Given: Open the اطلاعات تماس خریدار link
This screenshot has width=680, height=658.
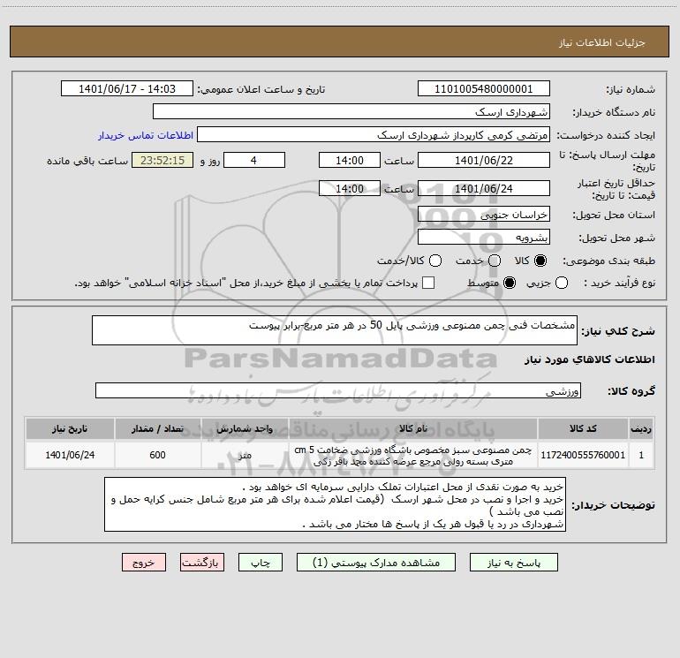Looking at the screenshot, I should click(146, 135).
